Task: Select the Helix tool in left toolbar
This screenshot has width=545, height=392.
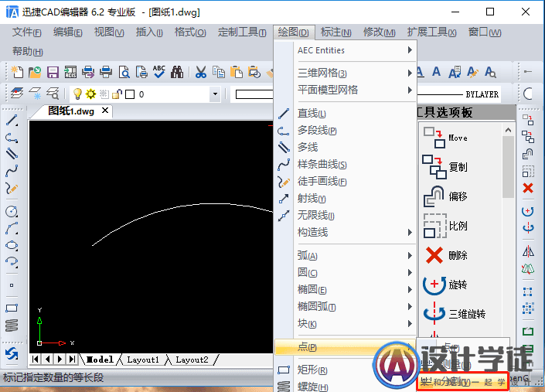Action: point(12,326)
